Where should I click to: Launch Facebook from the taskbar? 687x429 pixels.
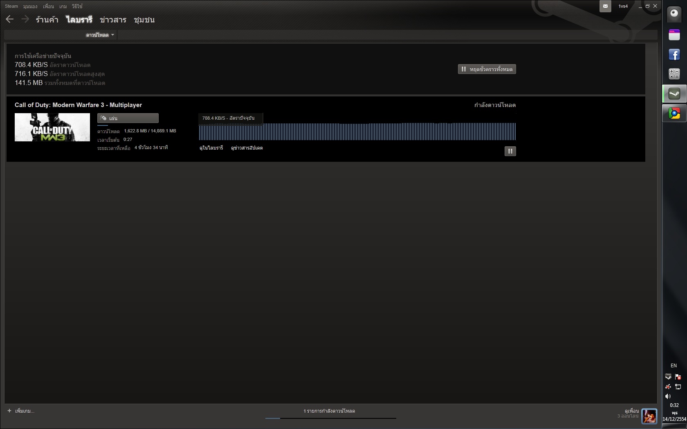pos(674,54)
